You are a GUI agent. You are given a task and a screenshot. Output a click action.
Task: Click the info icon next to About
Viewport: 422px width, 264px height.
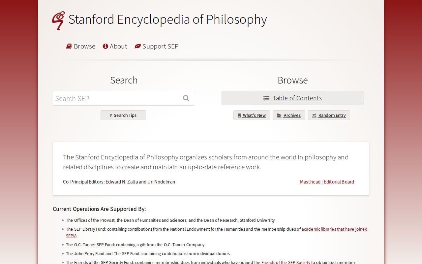(x=105, y=46)
